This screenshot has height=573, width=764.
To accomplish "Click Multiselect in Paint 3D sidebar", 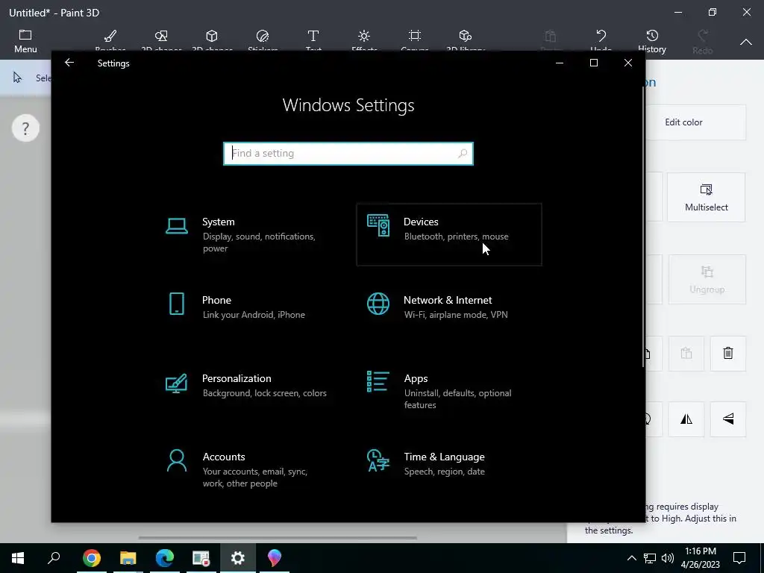I will 706,197.
